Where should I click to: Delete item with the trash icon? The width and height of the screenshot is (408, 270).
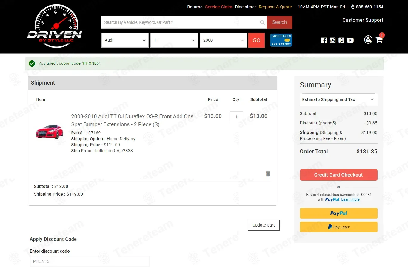(268, 174)
